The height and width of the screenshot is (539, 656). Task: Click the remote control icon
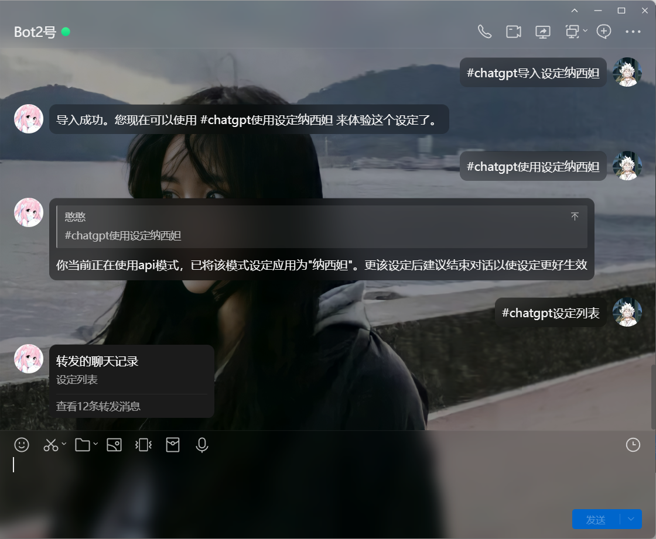tap(572, 32)
